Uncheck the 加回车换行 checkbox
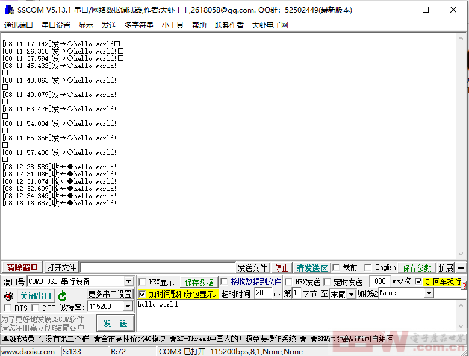 pyautogui.click(x=418, y=281)
